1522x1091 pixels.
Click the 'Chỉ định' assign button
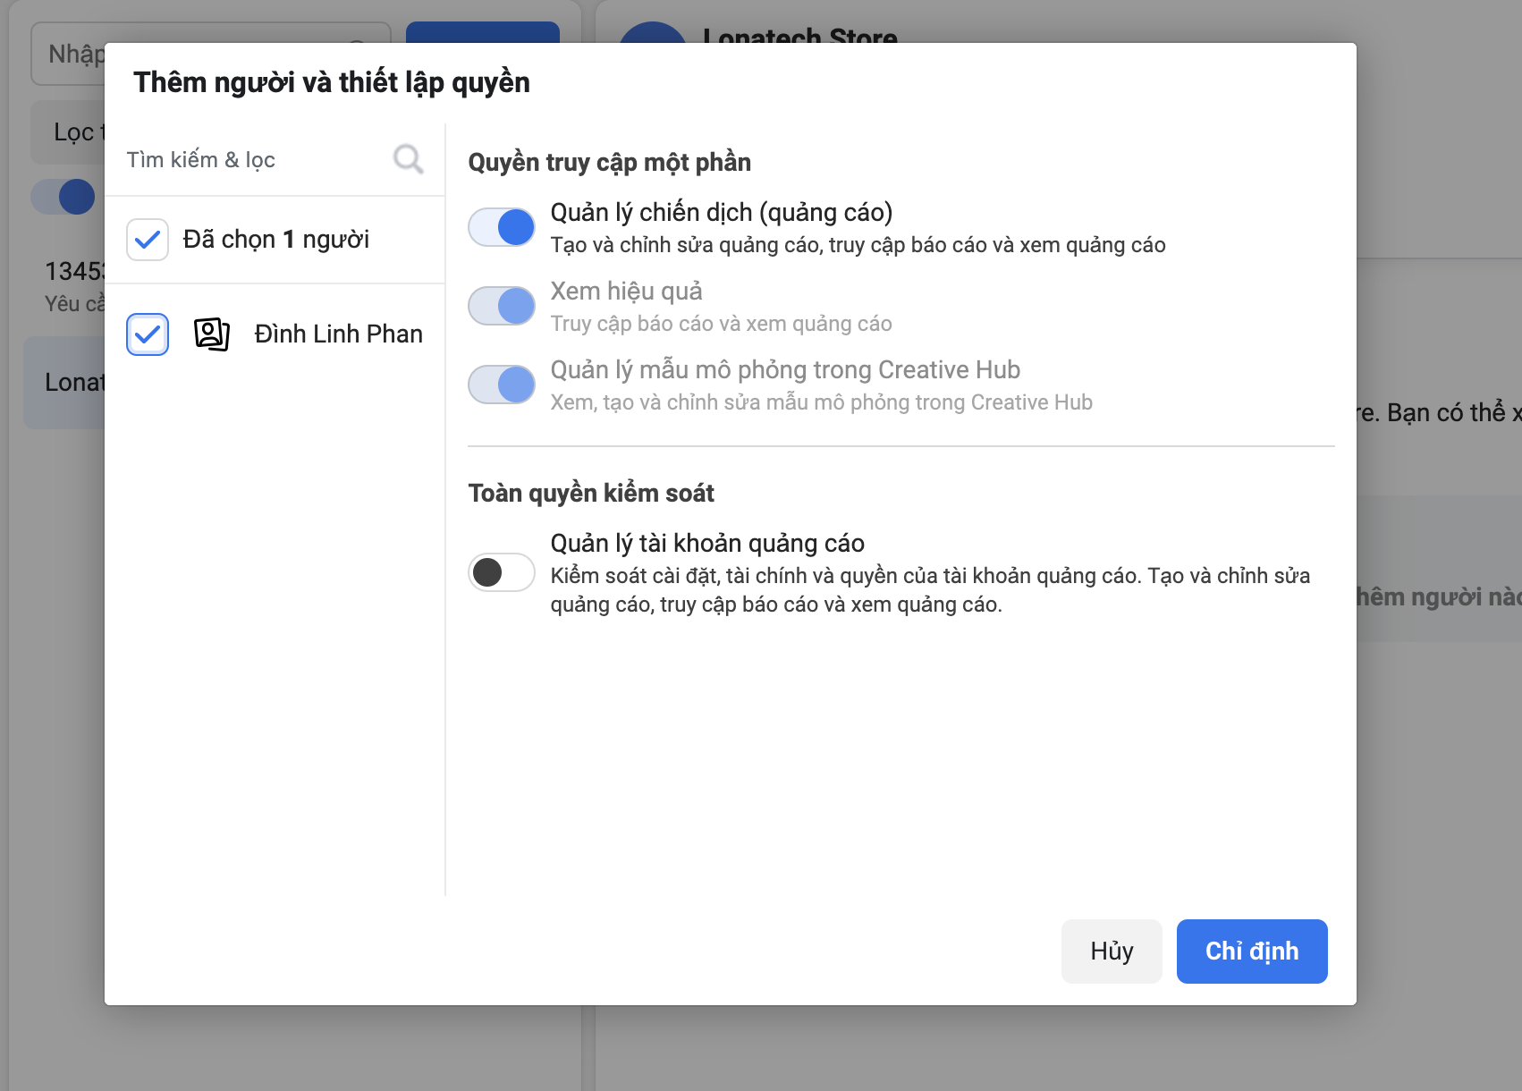[1252, 951]
